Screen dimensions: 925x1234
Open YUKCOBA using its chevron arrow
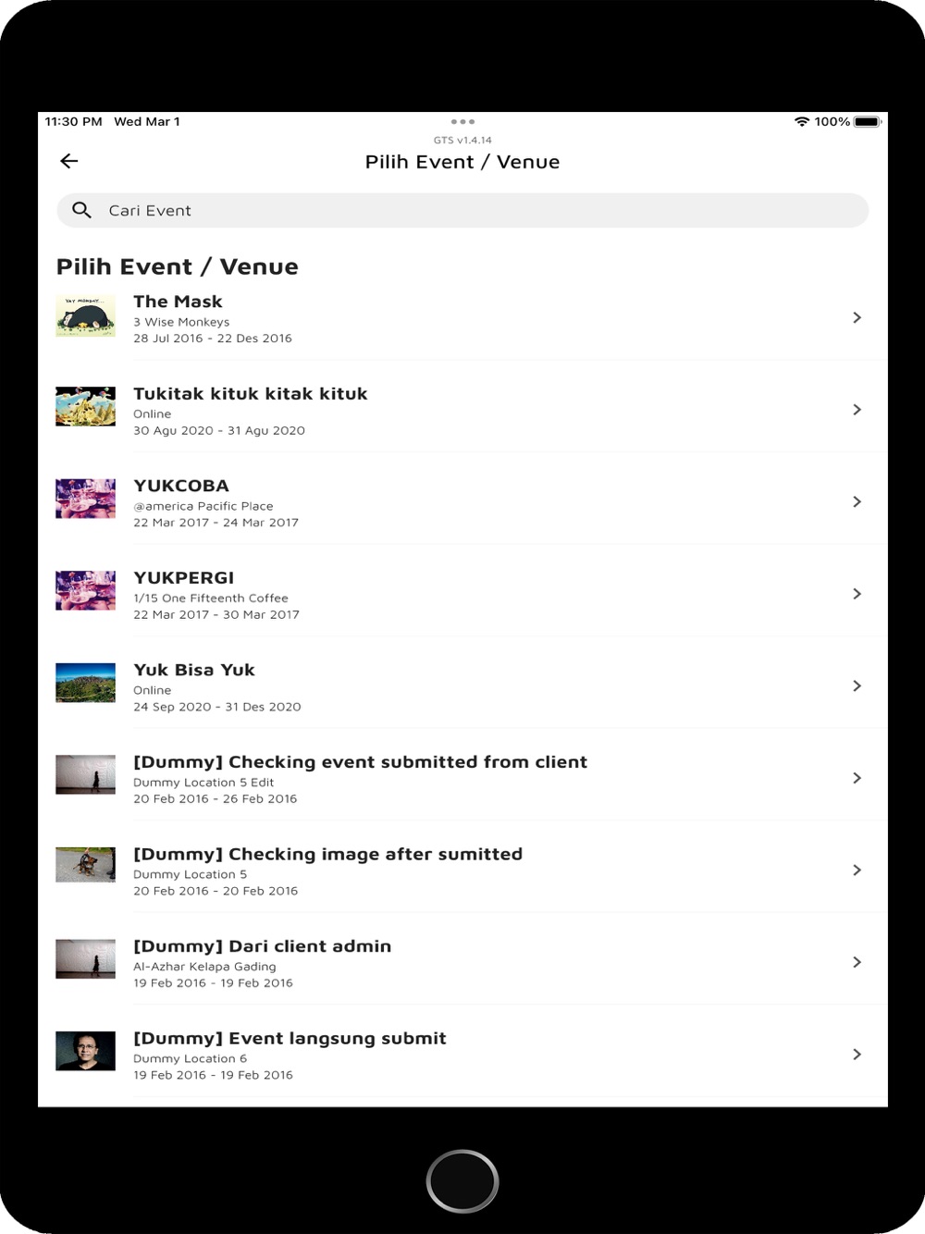point(857,502)
